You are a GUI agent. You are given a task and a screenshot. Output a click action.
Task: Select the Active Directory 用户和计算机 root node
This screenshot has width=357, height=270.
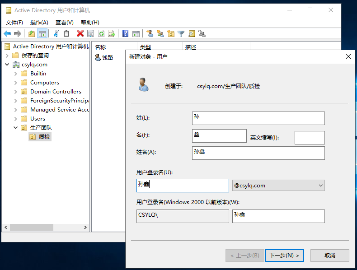[51, 47]
